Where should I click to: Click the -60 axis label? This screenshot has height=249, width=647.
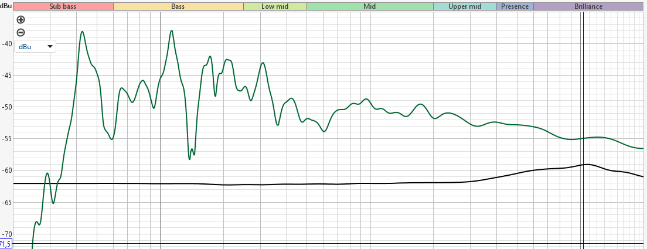pos(8,170)
